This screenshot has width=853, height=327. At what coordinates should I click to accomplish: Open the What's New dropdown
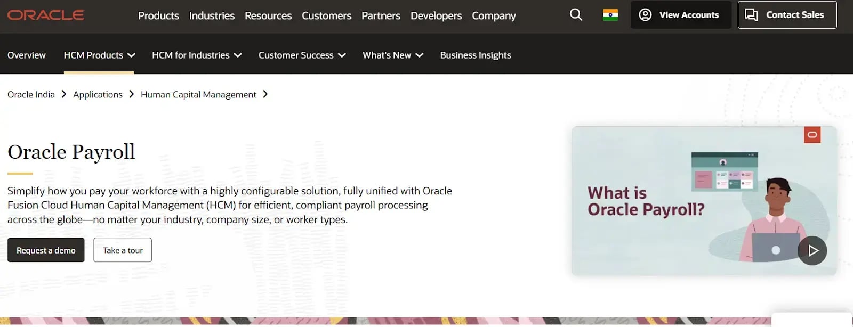(392, 55)
